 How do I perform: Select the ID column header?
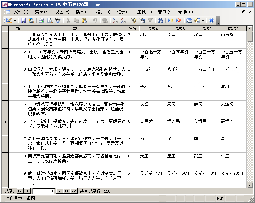[18, 29]
